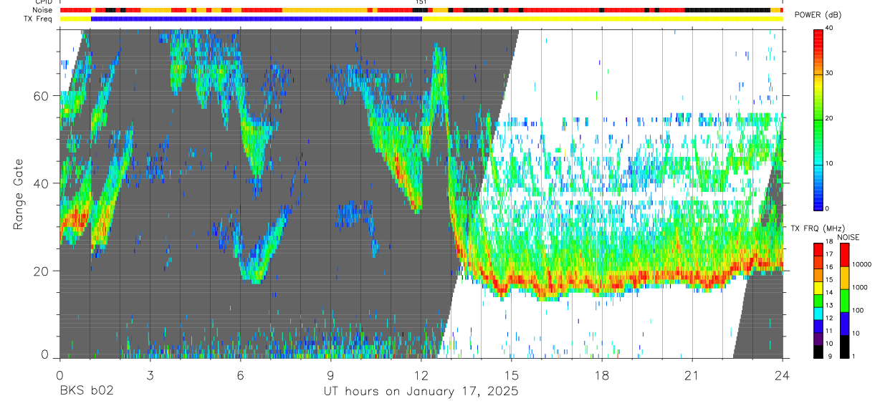880x406 pixels.
Task: Click the 40 label on POWER scale
Action: [829, 29]
